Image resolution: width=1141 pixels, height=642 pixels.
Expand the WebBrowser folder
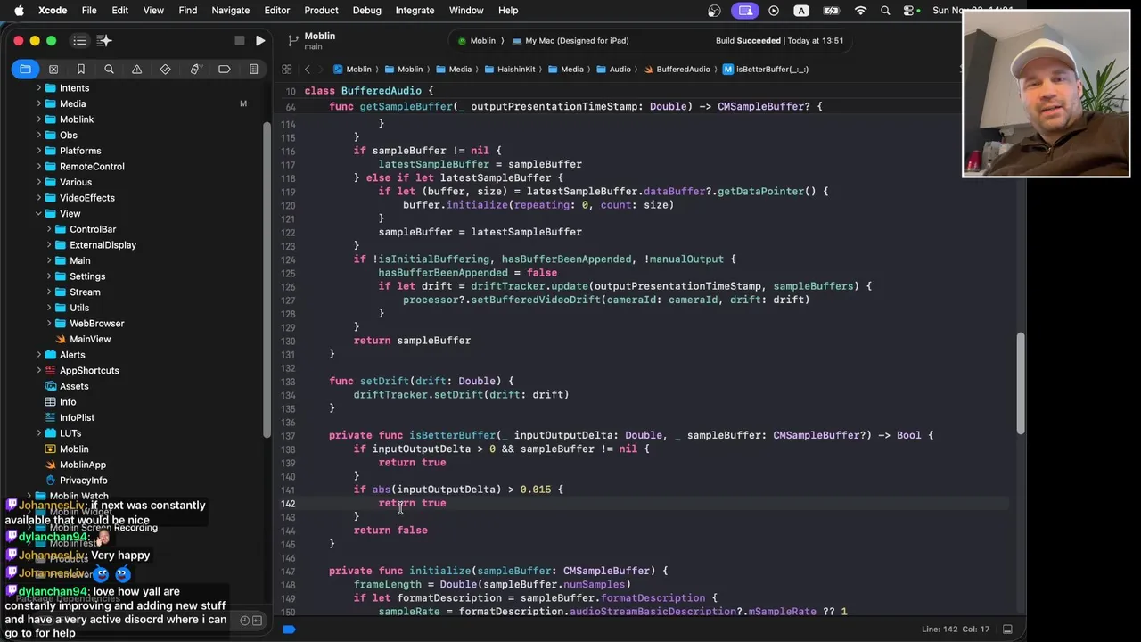(x=49, y=324)
